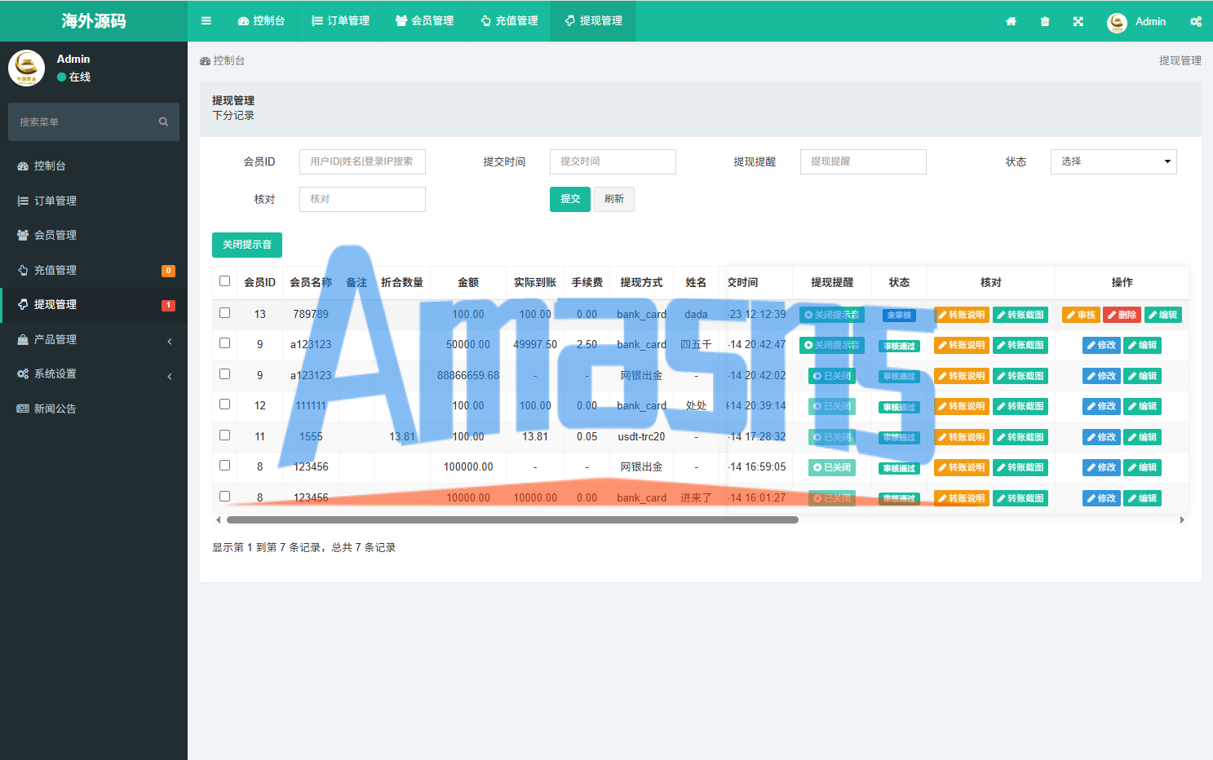Screen dimensions: 1213x760
Task: Click the red 删除 button in first row
Action: 1122,315
